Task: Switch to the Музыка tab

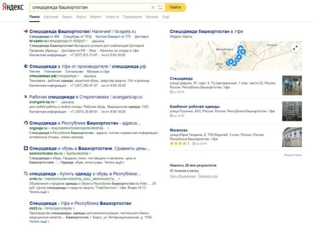Action: 152,17
